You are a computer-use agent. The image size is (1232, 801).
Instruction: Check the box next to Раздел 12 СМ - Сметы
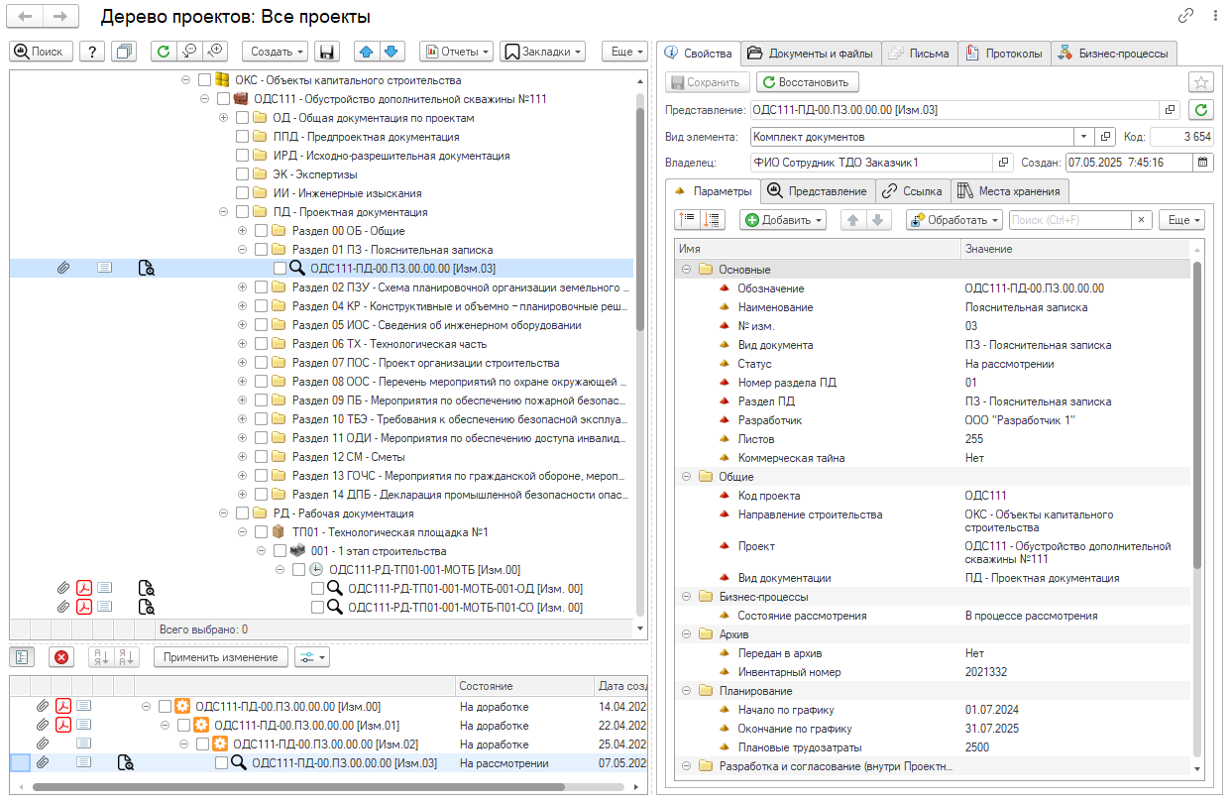[x=261, y=457]
